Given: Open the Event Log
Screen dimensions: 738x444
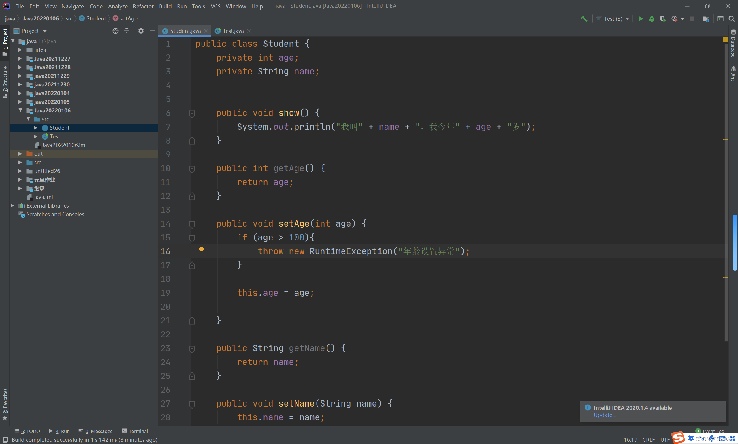Looking at the screenshot, I should click(x=710, y=431).
